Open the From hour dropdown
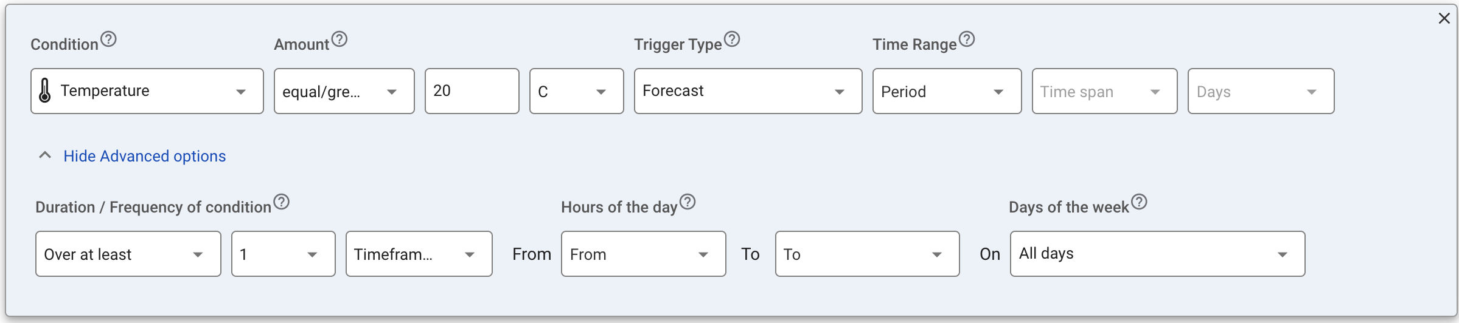 [x=643, y=254]
